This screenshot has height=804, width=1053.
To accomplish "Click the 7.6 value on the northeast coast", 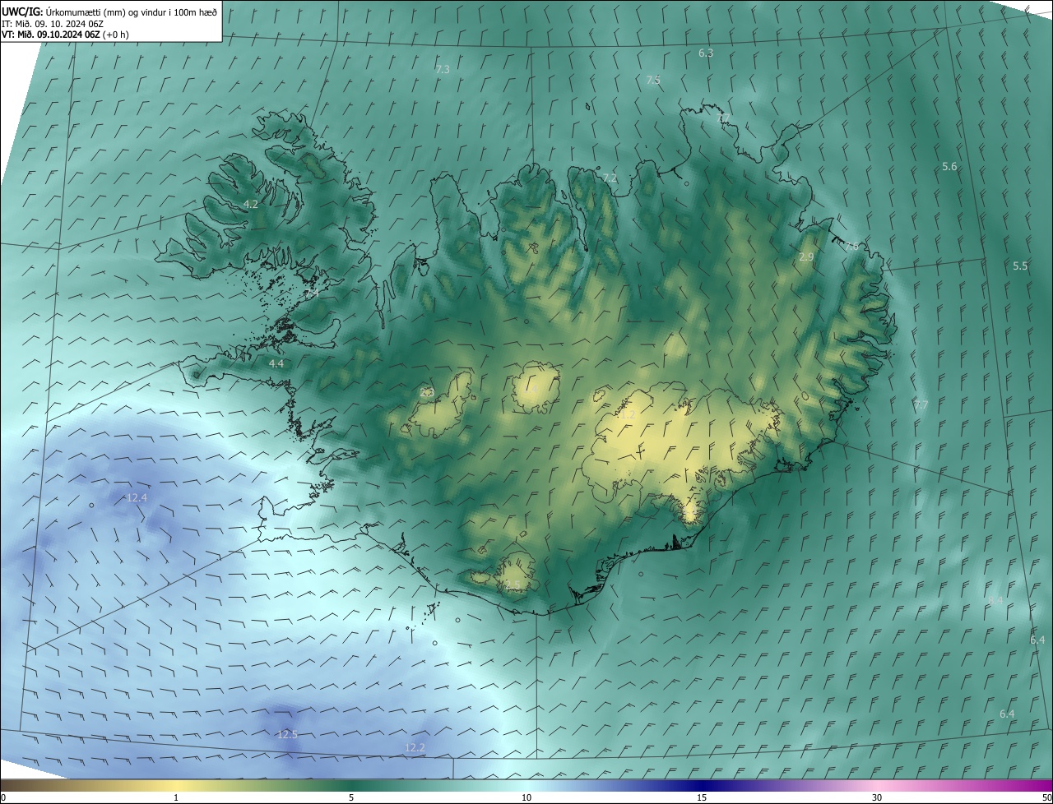I will point(851,245).
